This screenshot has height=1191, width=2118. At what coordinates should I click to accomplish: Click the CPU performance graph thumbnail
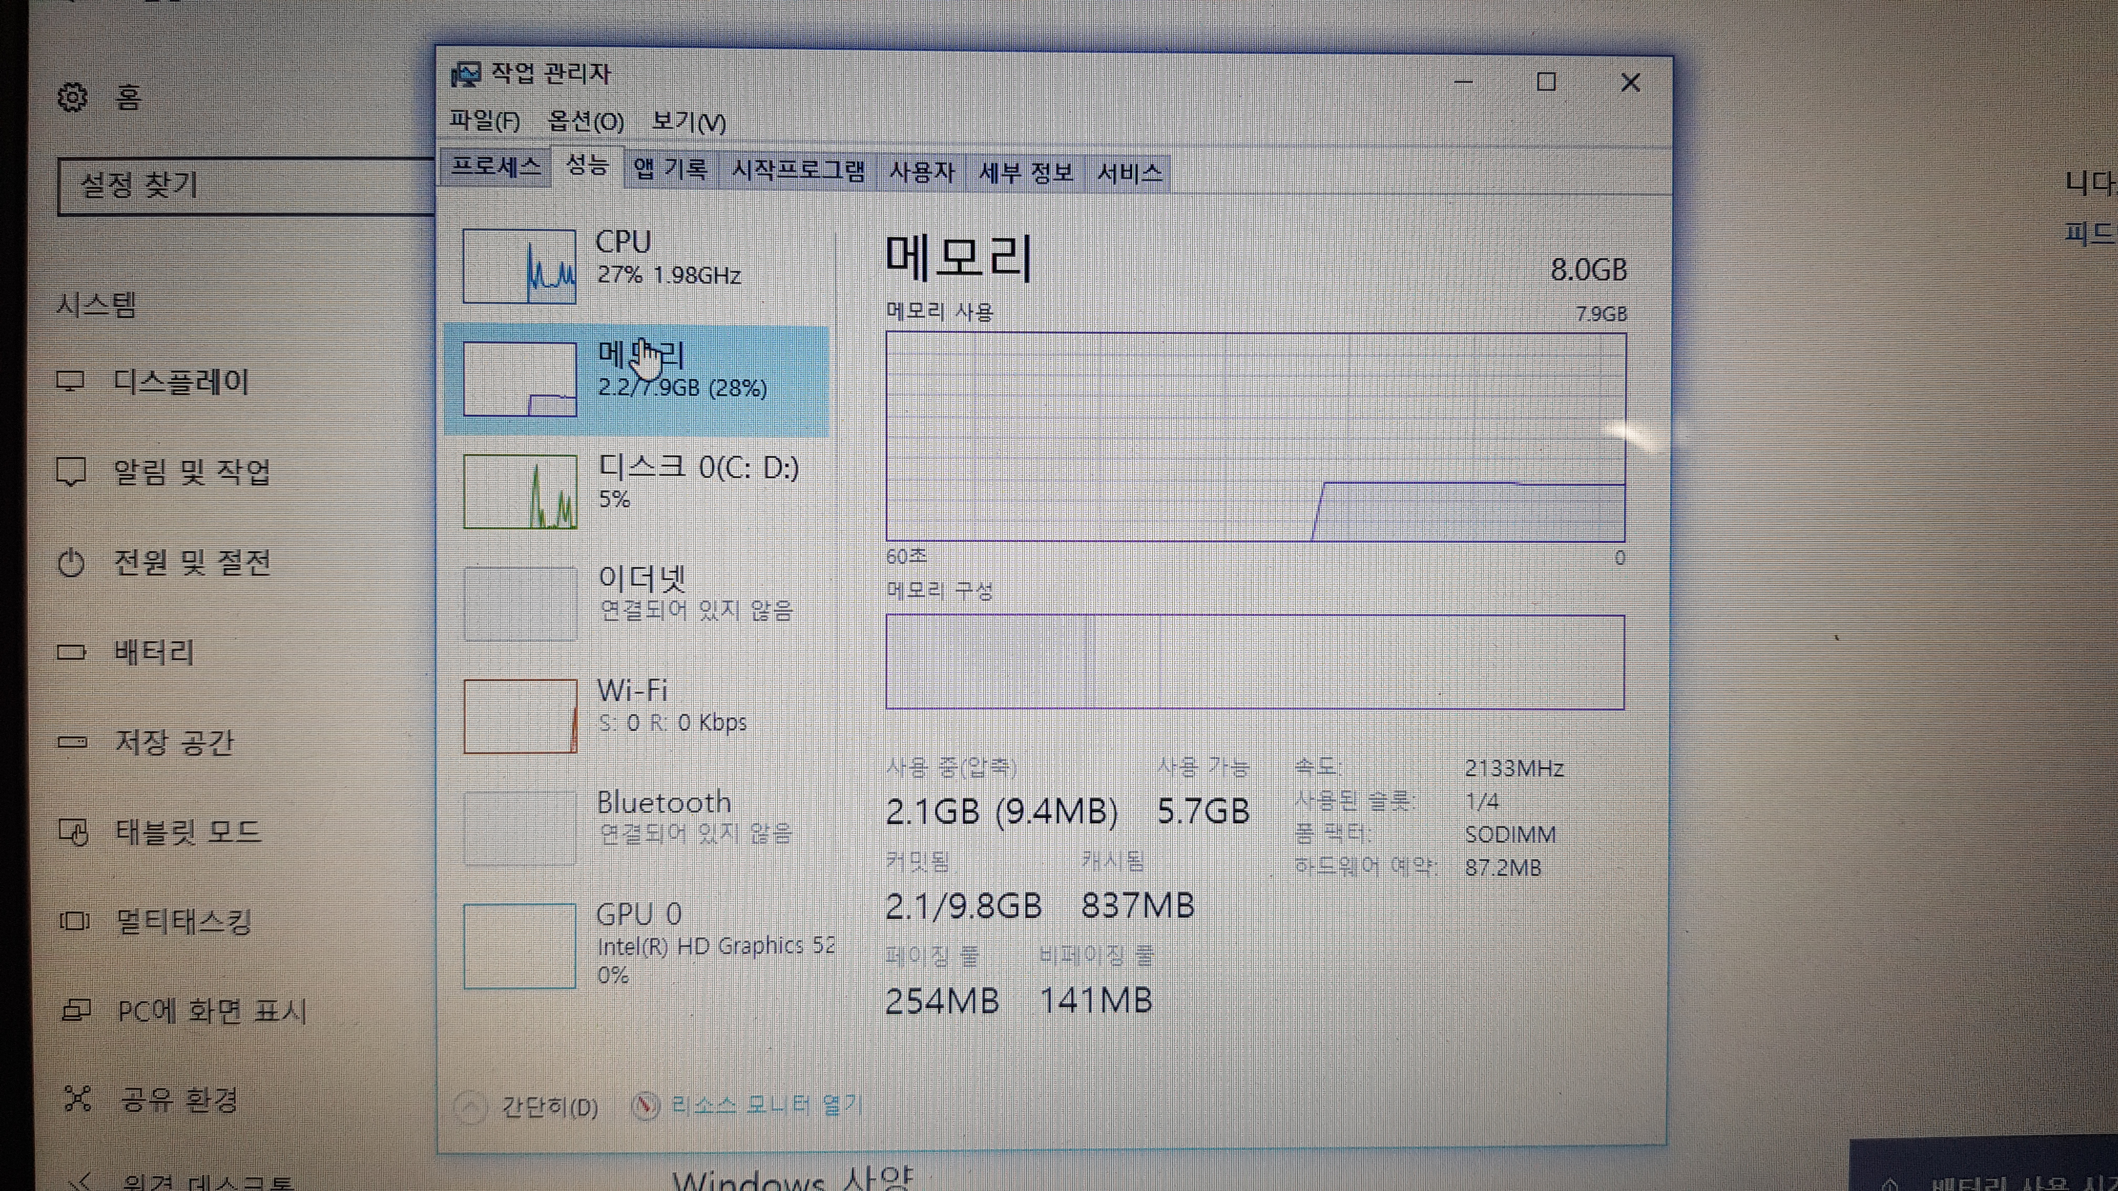[x=519, y=266]
